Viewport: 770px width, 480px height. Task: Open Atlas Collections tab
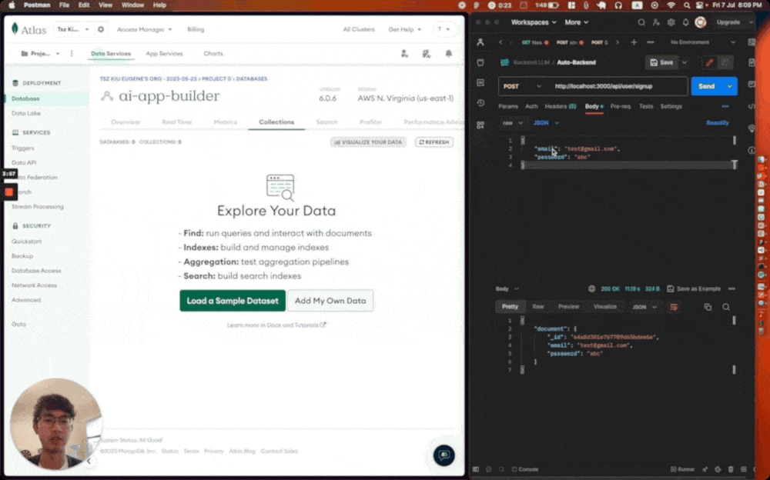(x=276, y=122)
